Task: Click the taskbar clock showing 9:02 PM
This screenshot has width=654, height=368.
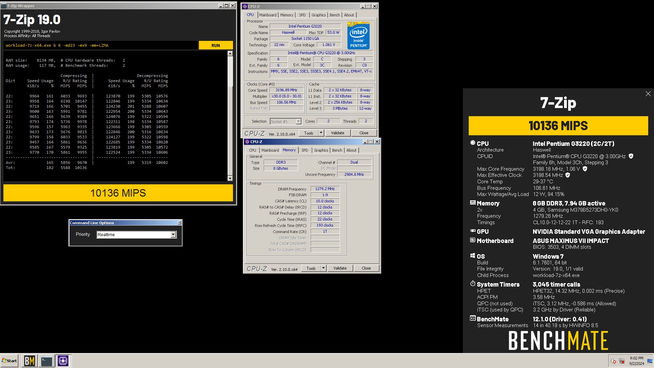Action: [636, 361]
